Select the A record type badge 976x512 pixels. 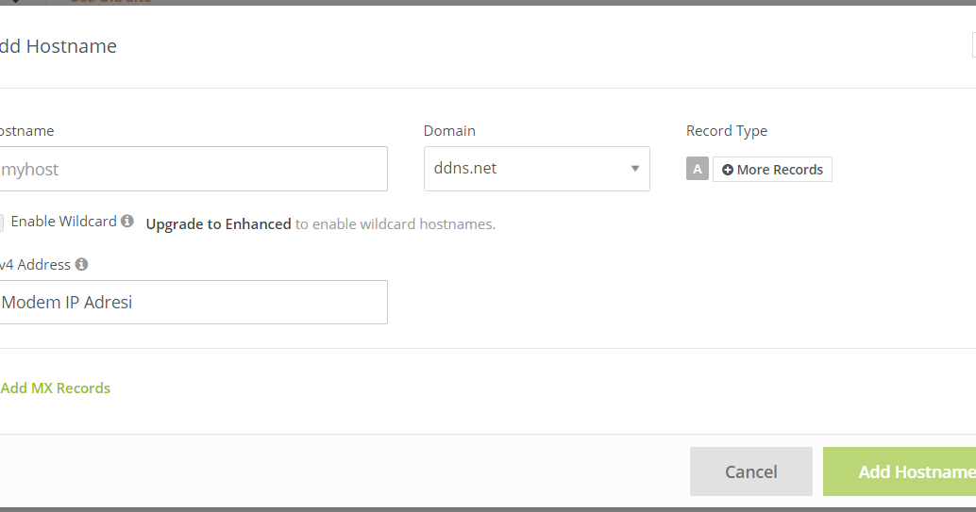(x=698, y=169)
